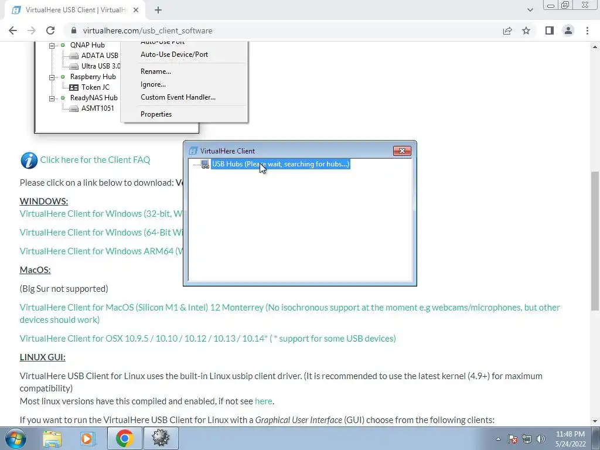Click scrollbar up arrow

tap(595, 47)
